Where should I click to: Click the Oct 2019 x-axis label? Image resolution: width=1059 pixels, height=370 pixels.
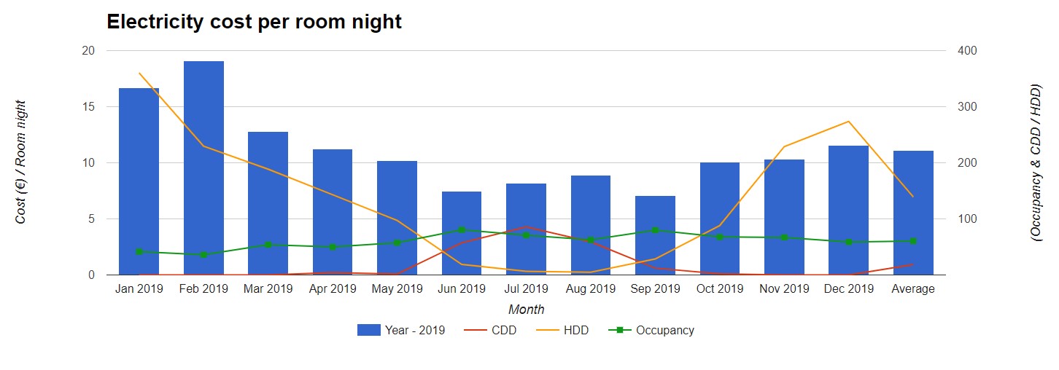tap(719, 289)
